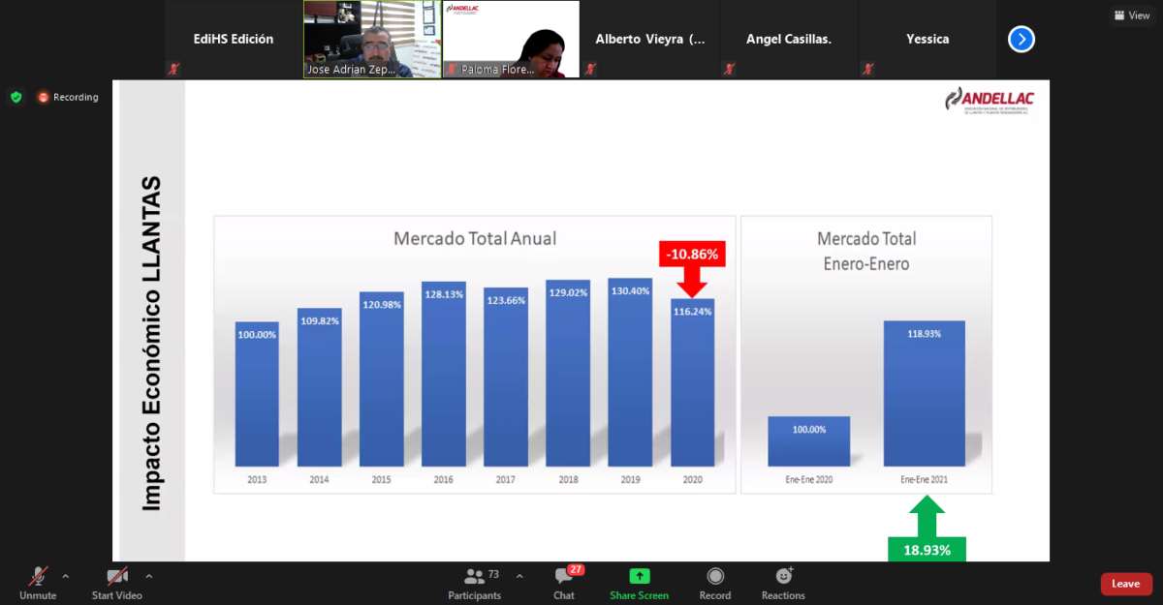Open the Participants panel icon
Viewport: 1163px width, 605px height.
[x=474, y=577]
